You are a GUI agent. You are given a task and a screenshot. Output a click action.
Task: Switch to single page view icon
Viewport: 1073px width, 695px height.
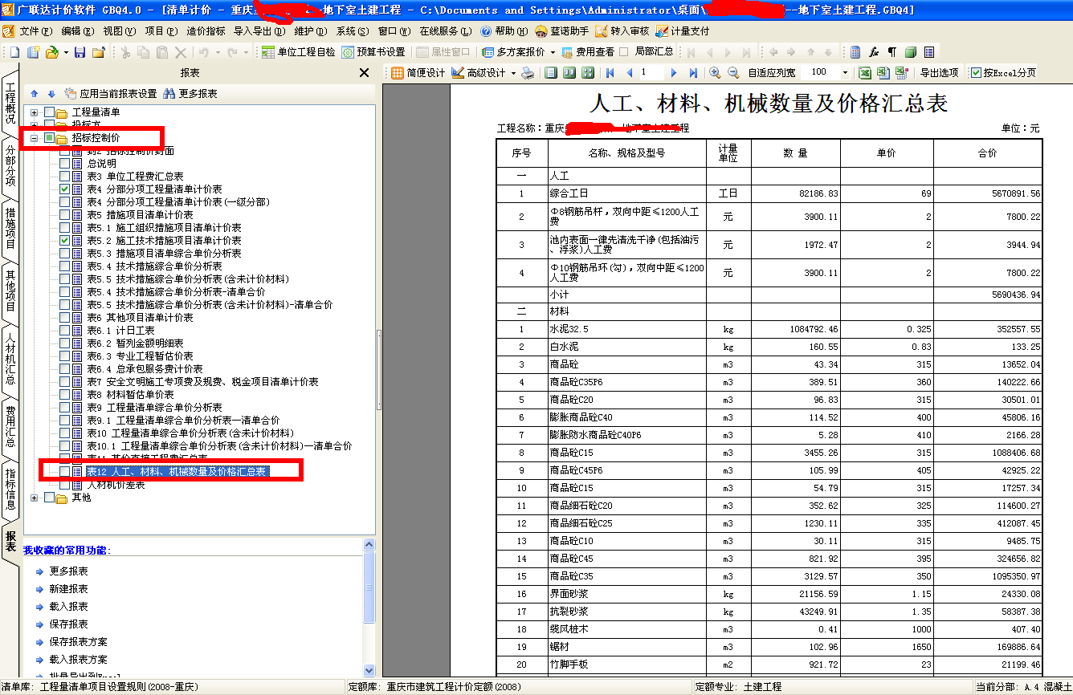coord(551,72)
